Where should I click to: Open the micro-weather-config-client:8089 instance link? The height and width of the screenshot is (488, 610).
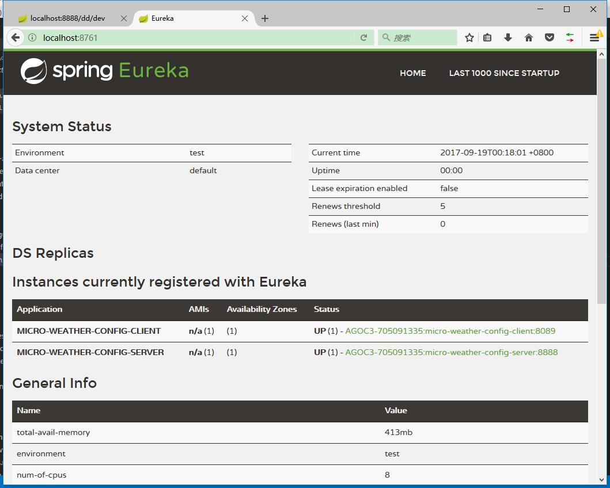pyautogui.click(x=450, y=331)
